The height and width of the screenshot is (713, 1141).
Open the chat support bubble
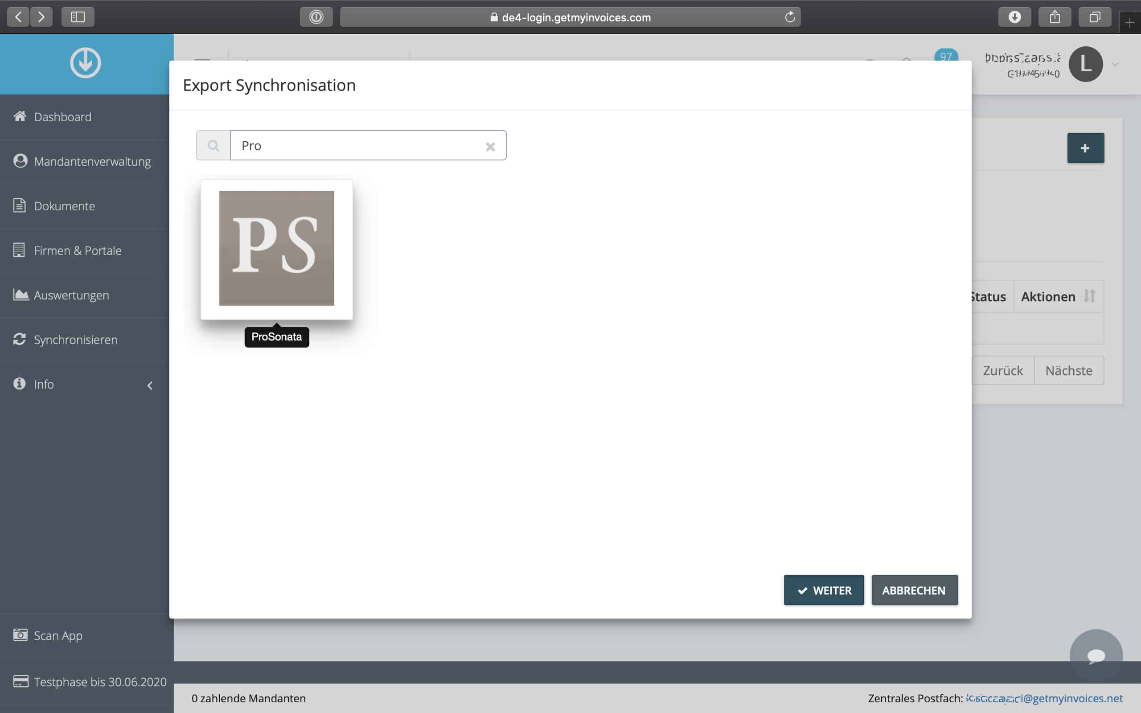coord(1096,656)
